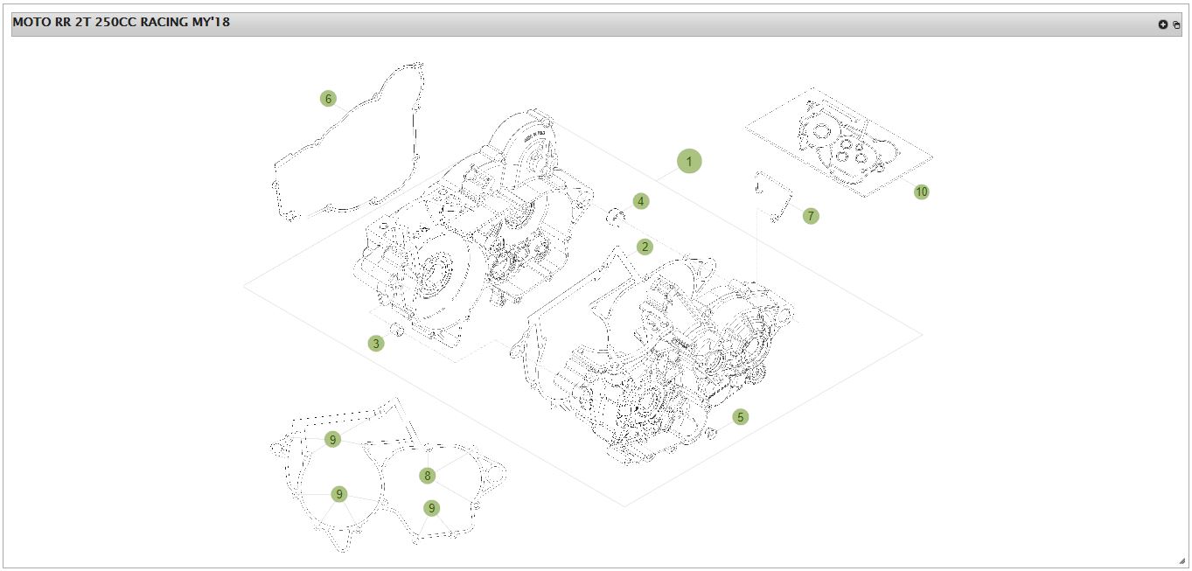Select part marker 4 next to the small ring
This screenshot has width=1192, height=571.
pyautogui.click(x=641, y=201)
